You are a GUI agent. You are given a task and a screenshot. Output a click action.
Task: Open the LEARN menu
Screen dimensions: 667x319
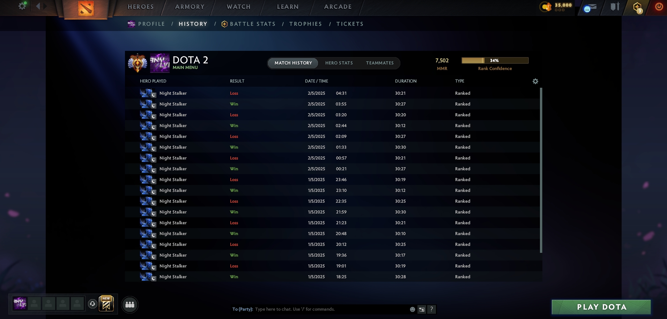click(288, 7)
